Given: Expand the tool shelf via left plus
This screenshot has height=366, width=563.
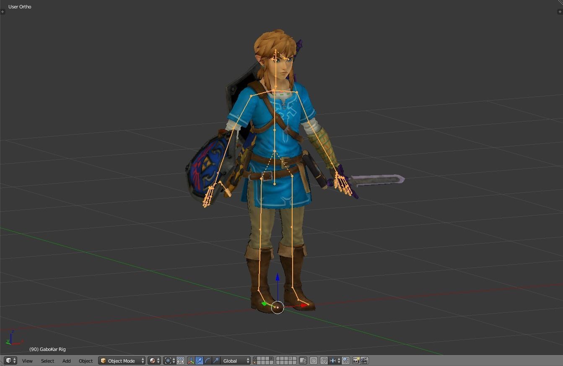Looking at the screenshot, I should pos(3,12).
